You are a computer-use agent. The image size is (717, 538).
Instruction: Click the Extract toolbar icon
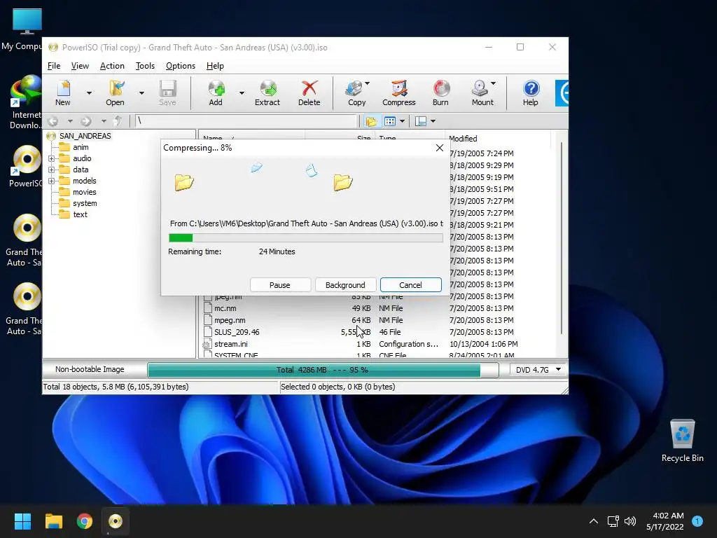coord(267,93)
